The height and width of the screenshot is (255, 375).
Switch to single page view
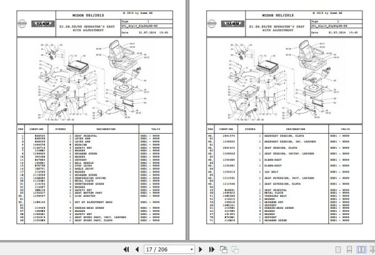pos(338,250)
